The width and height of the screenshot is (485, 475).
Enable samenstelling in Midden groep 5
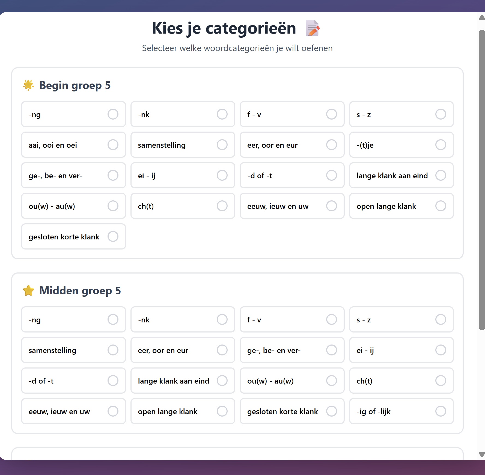(x=73, y=350)
